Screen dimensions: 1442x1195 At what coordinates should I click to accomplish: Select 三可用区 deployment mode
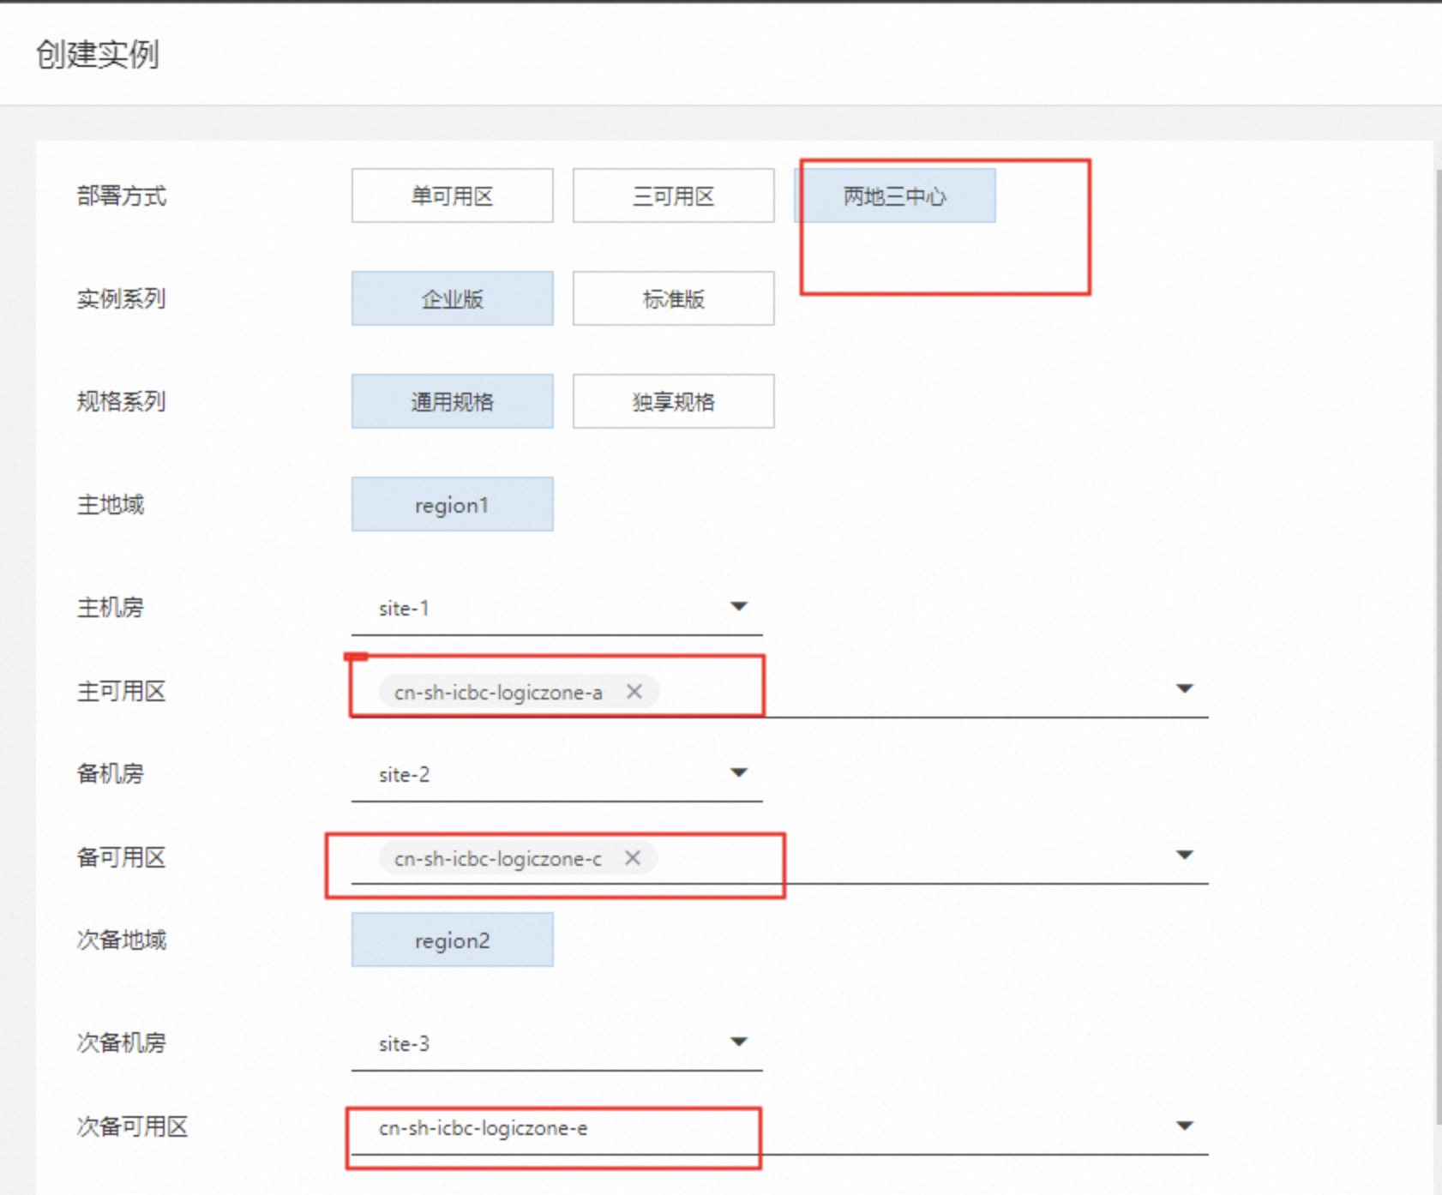673,196
